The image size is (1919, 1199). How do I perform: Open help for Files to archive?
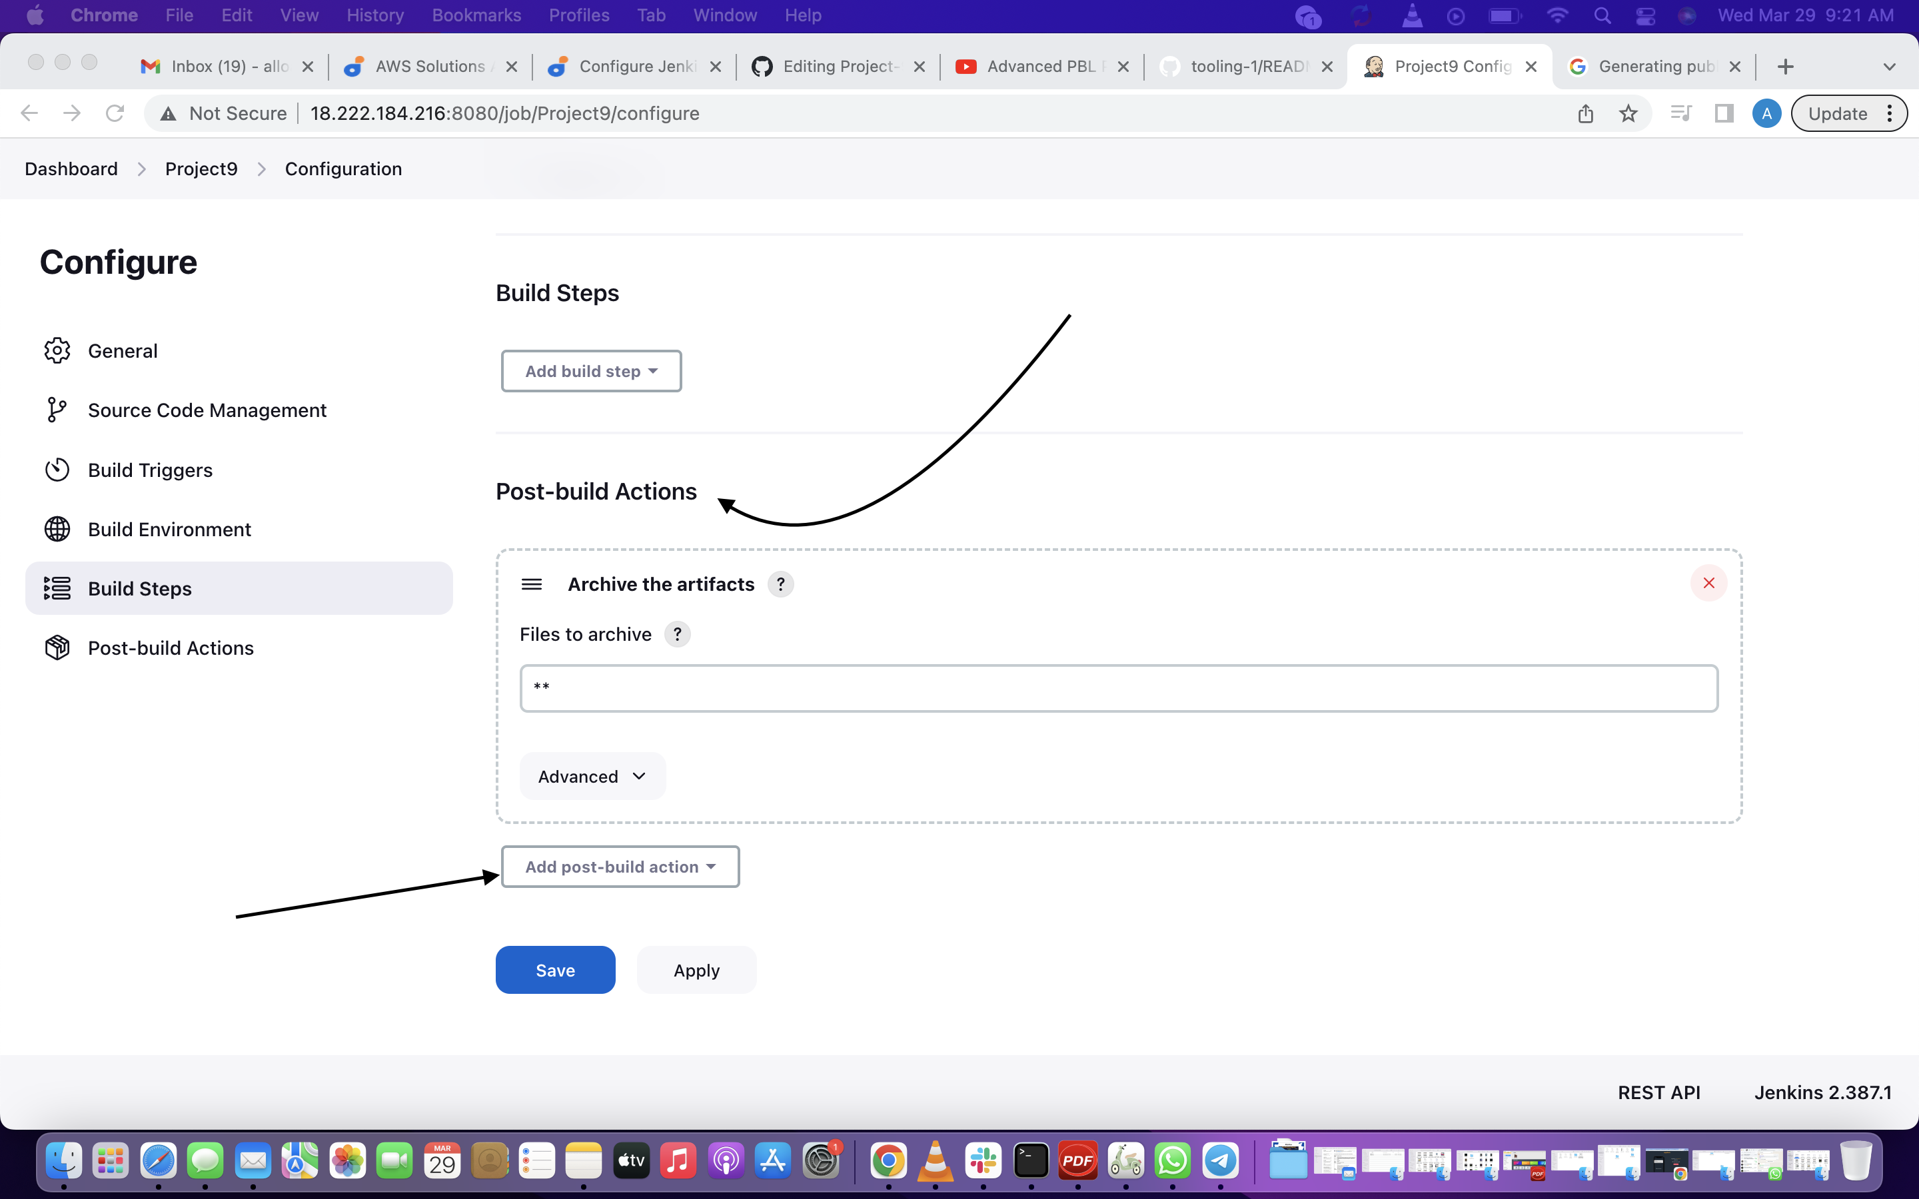pyautogui.click(x=676, y=634)
